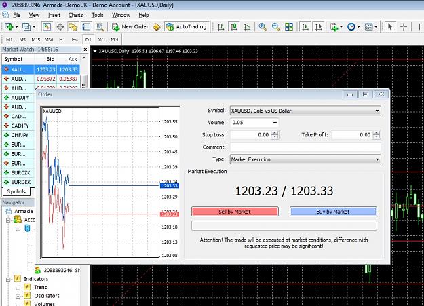Open the Help menu
This screenshot has height=306, width=424.
click(144, 15)
